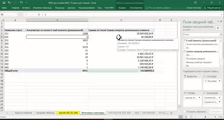Select Page Layout view icon in status bar
The image size is (224, 120).
[186, 117]
